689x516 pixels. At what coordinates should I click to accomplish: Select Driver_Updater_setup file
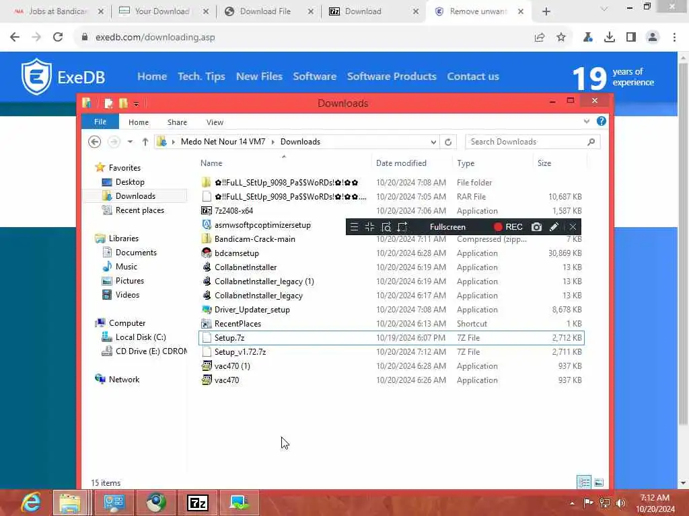391,309
